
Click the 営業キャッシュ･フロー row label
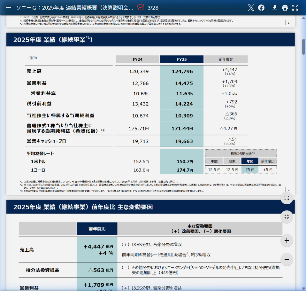pos(49,141)
